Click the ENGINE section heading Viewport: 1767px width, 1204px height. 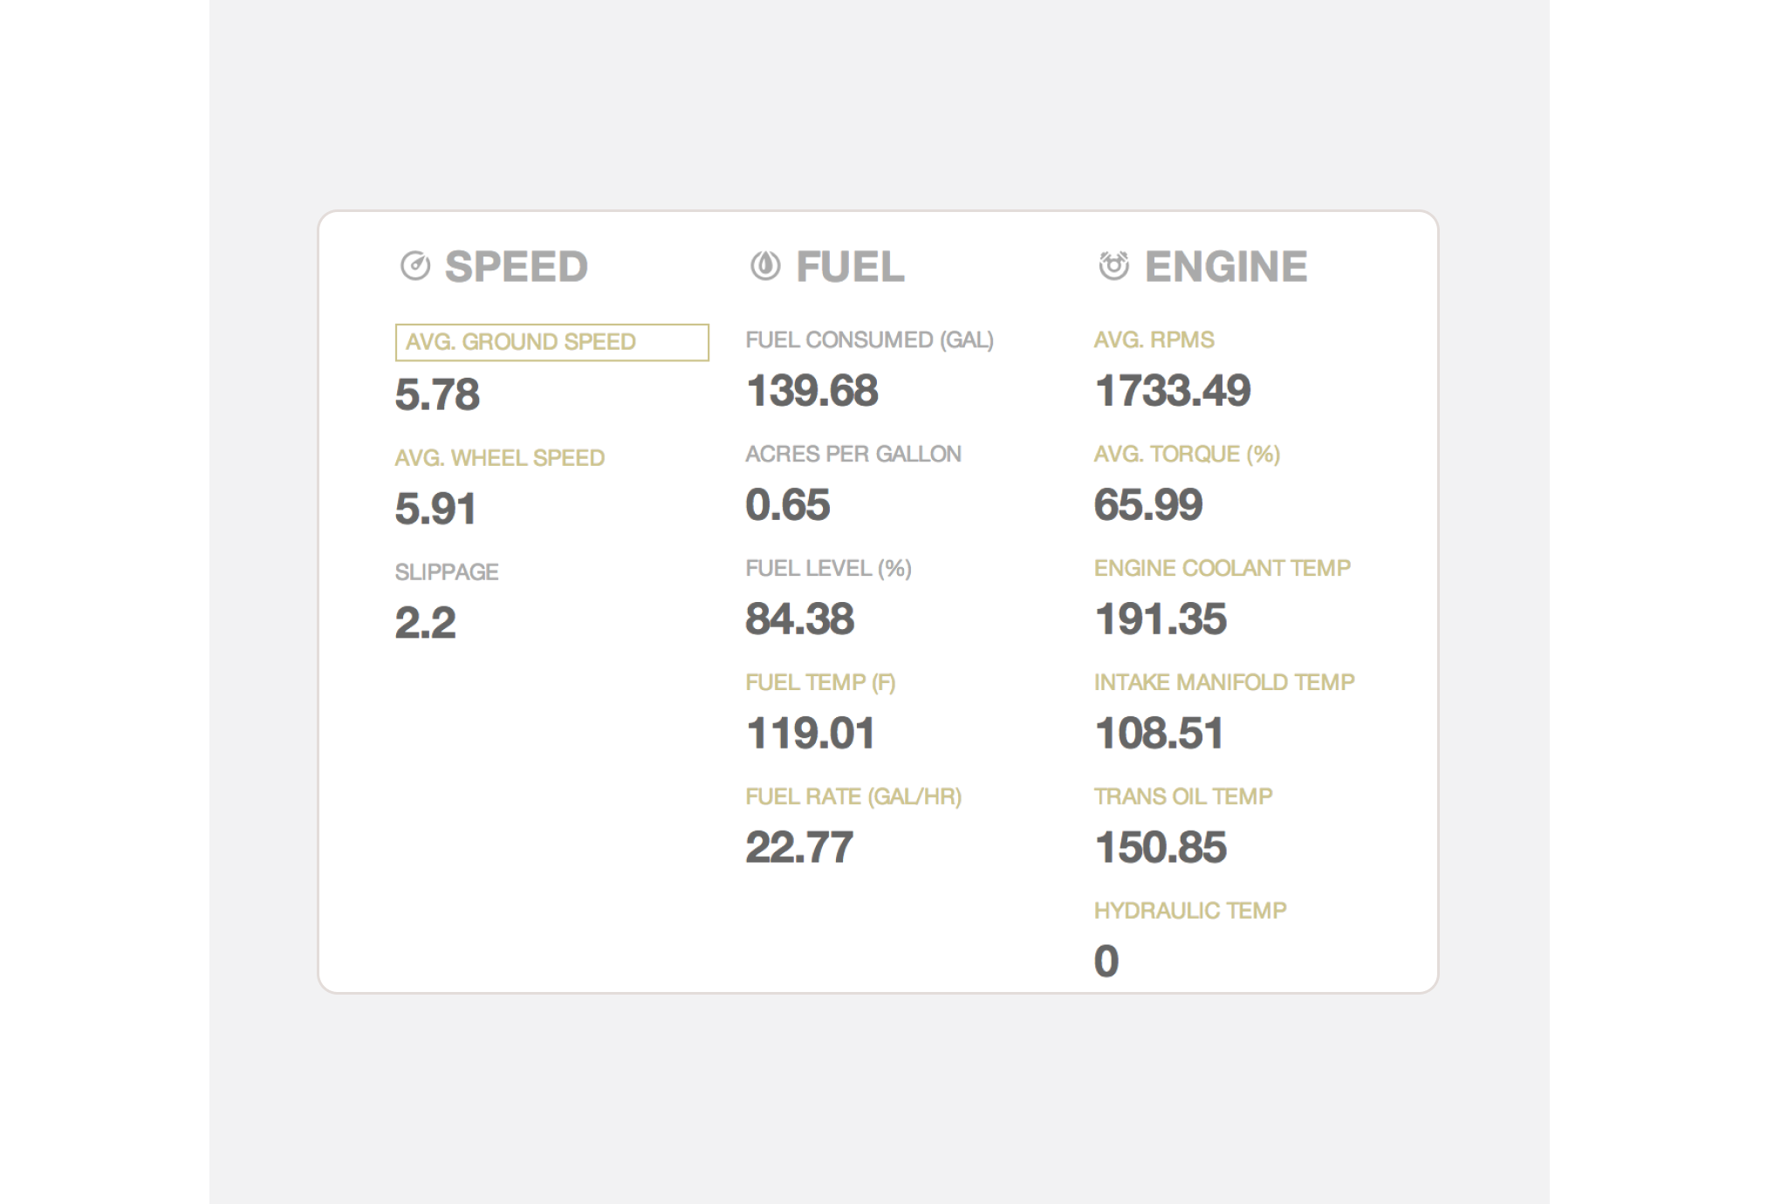1225,267
